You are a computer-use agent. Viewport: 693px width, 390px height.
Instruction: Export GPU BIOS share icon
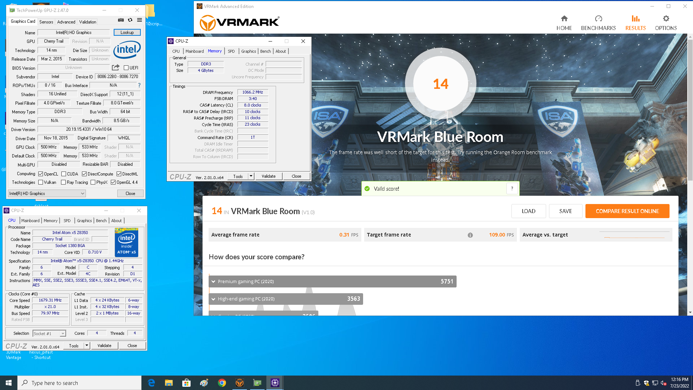[x=115, y=68]
